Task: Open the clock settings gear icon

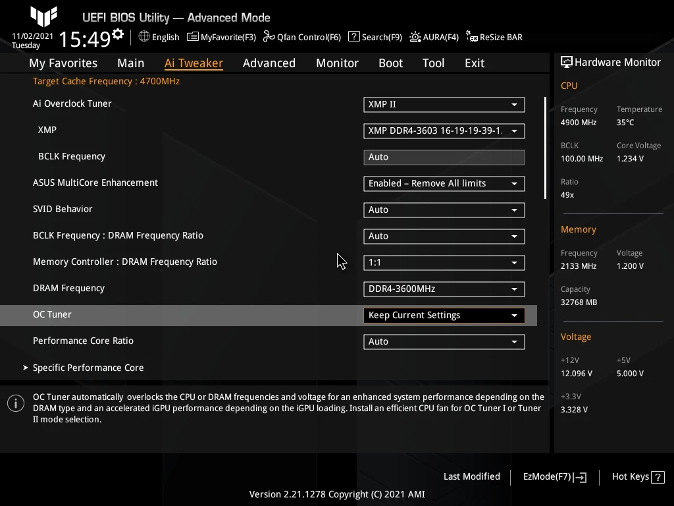Action: point(118,34)
